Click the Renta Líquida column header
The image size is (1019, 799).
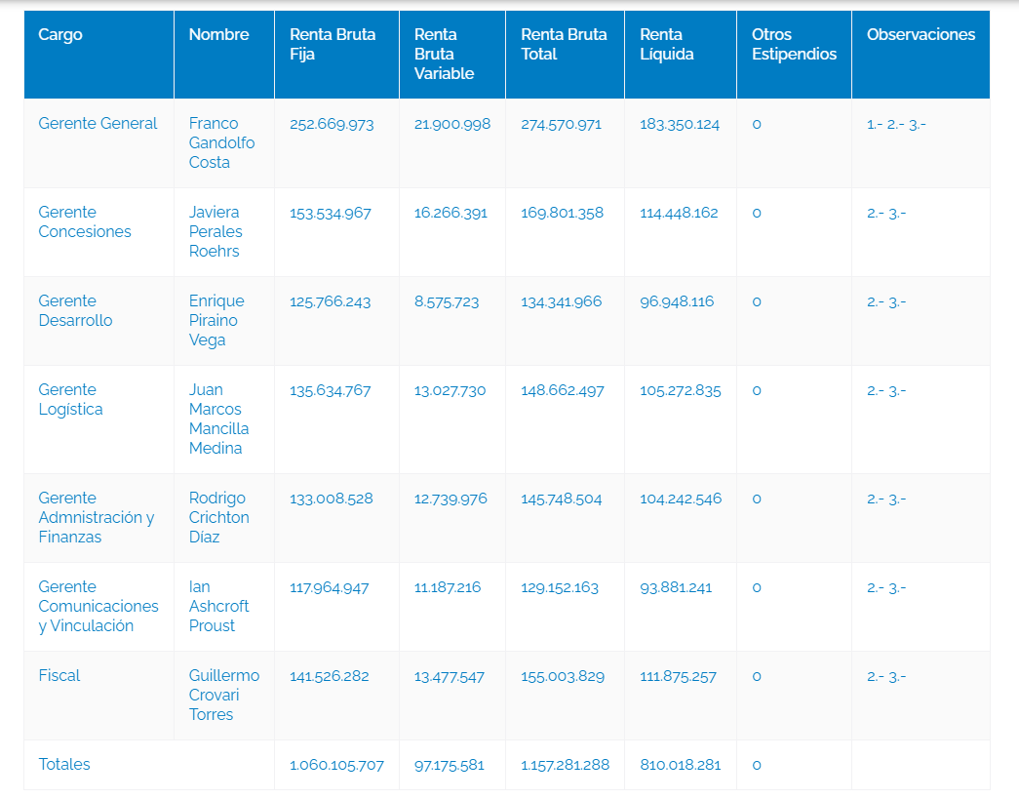click(667, 45)
